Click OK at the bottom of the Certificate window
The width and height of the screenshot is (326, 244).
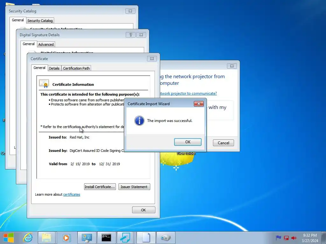tap(144, 210)
